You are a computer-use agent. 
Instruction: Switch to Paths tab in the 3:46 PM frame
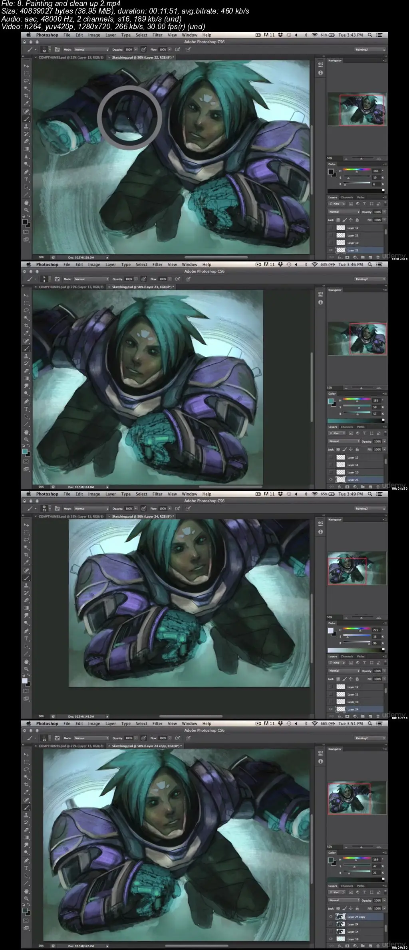point(361,427)
